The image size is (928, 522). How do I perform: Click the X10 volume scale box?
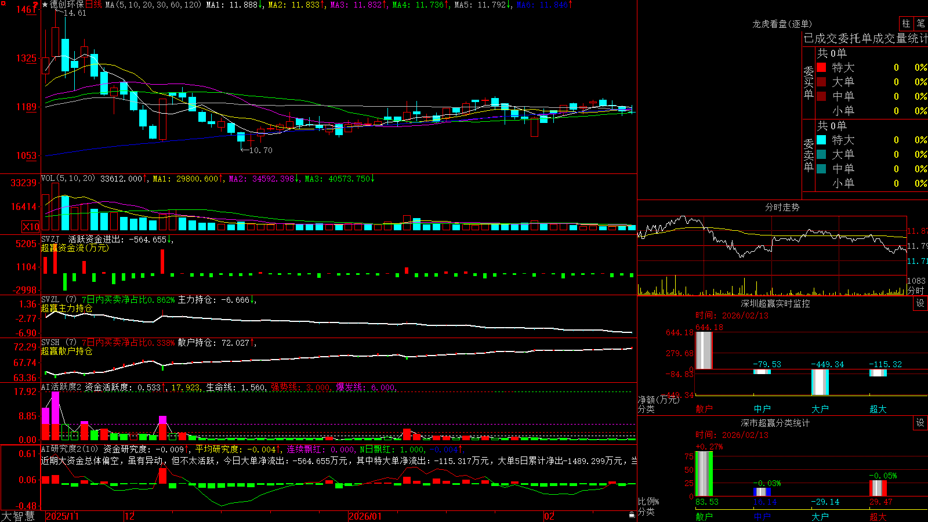(x=31, y=227)
